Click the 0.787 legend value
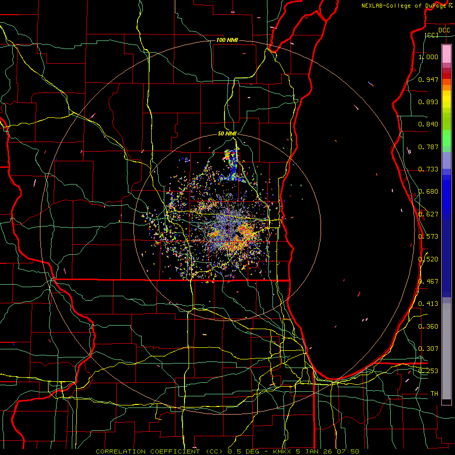Image resolution: width=455 pixels, height=455 pixels. tap(428, 147)
